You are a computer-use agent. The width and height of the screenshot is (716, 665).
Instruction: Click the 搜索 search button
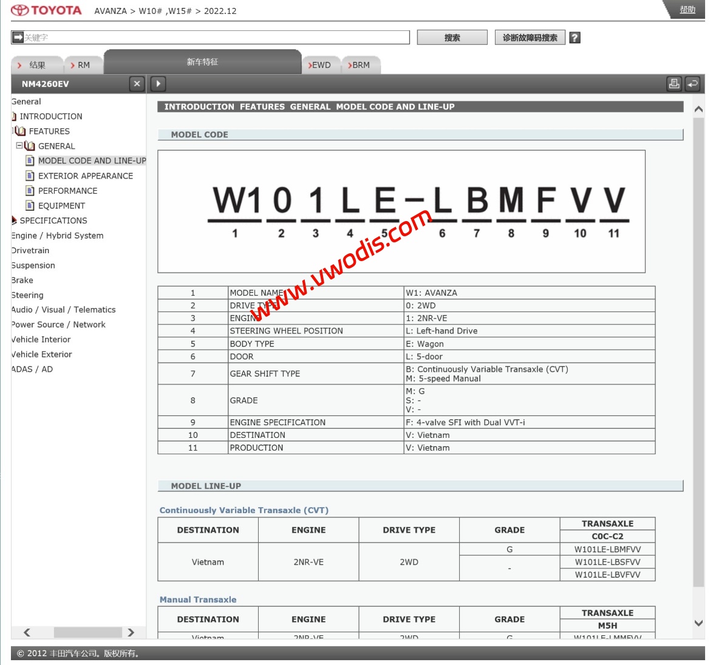tap(452, 38)
